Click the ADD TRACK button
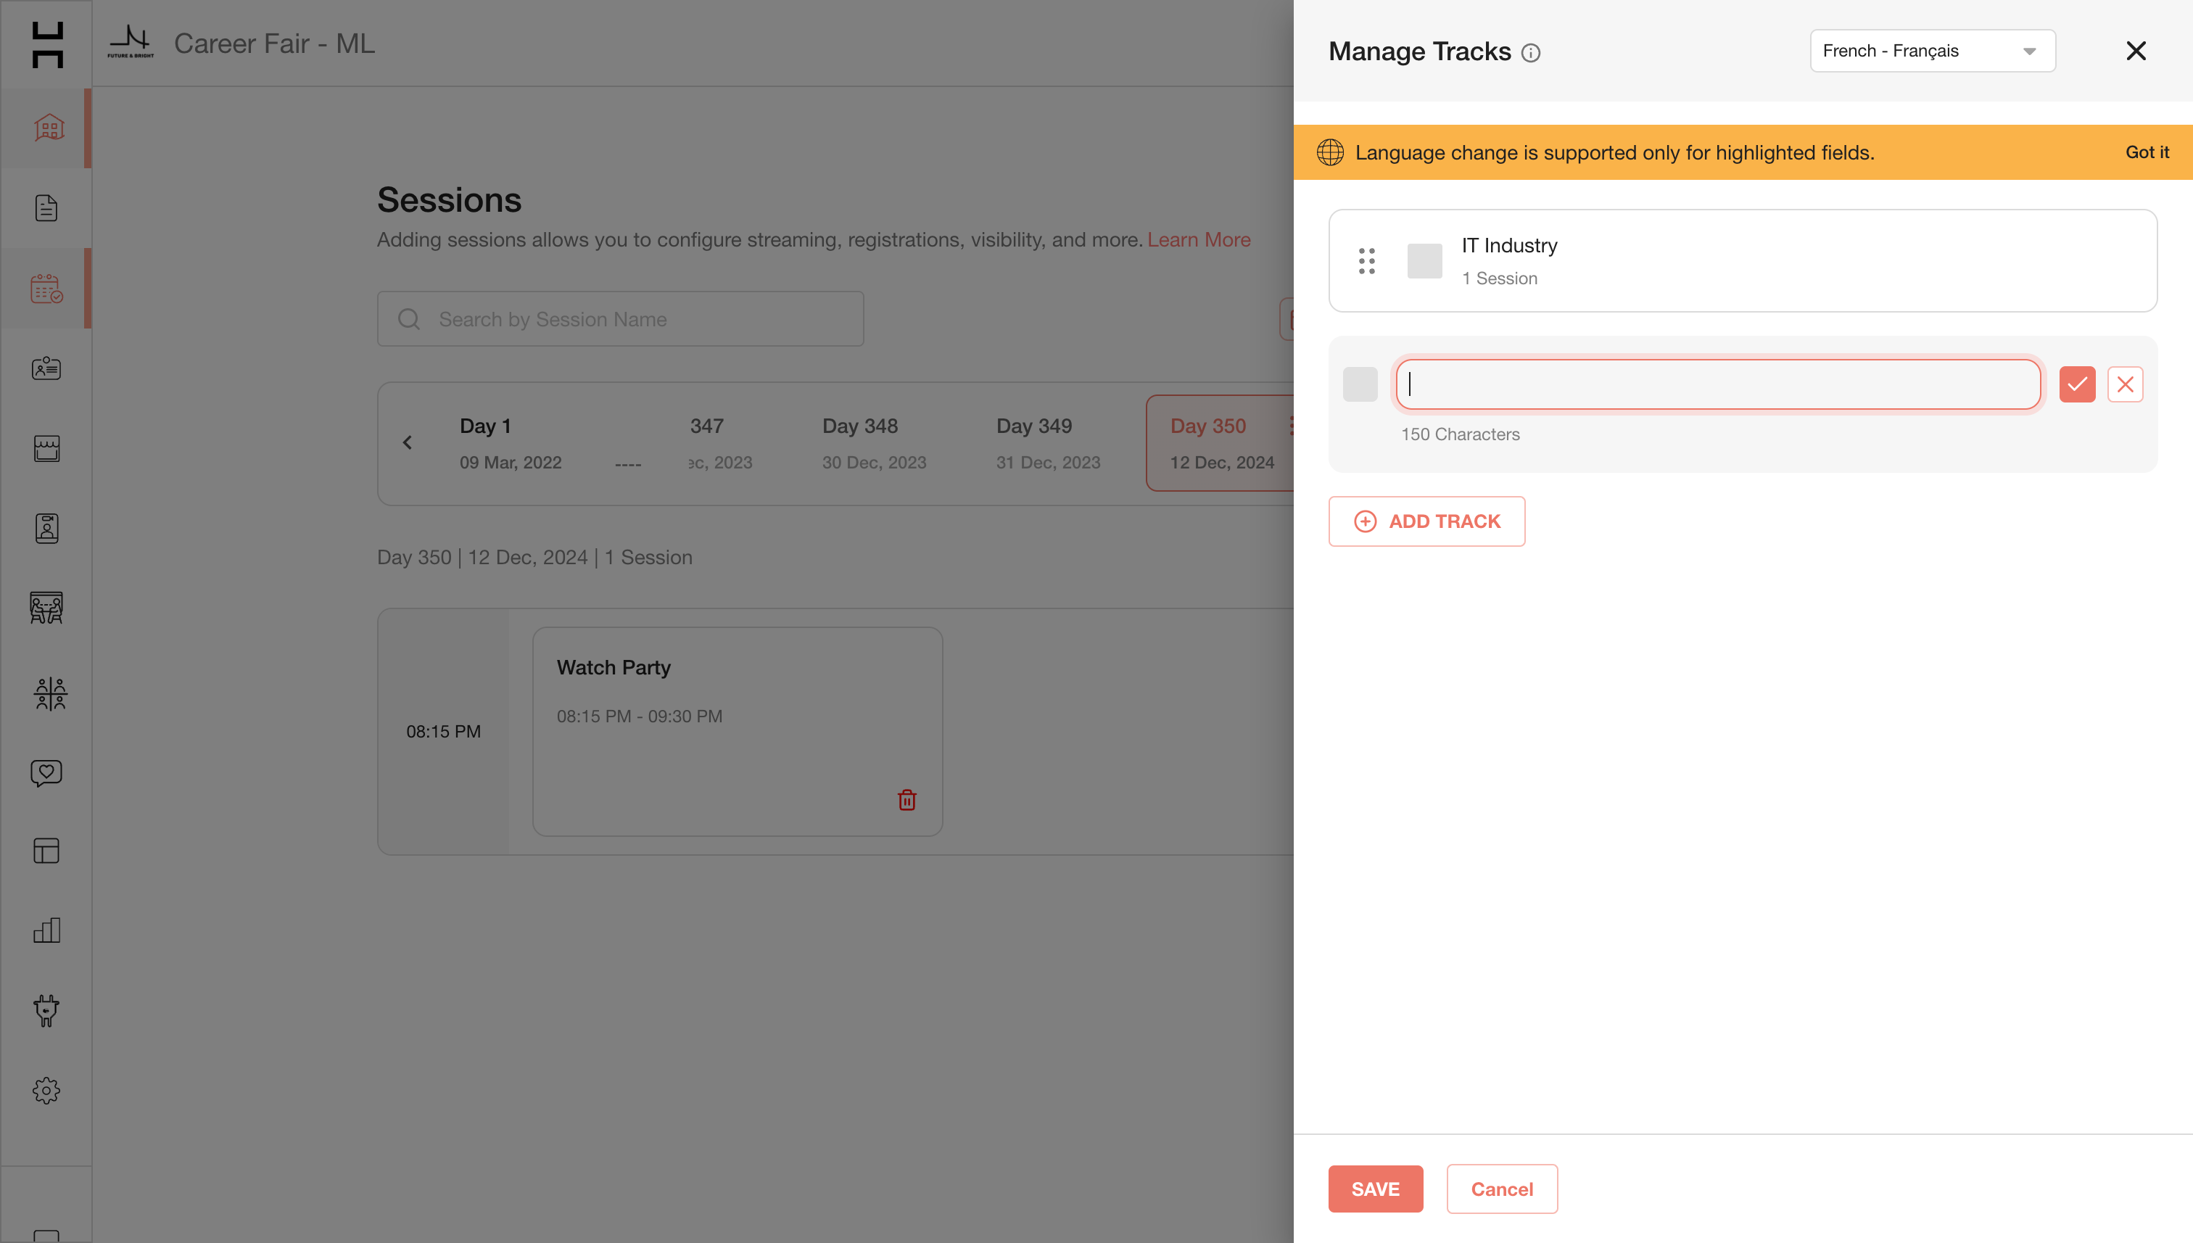Image resolution: width=2193 pixels, height=1243 pixels. click(x=1426, y=521)
